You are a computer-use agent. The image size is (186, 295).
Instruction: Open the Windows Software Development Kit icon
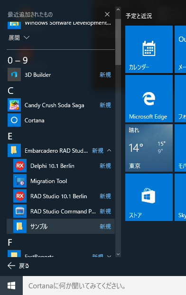pos(14,25)
